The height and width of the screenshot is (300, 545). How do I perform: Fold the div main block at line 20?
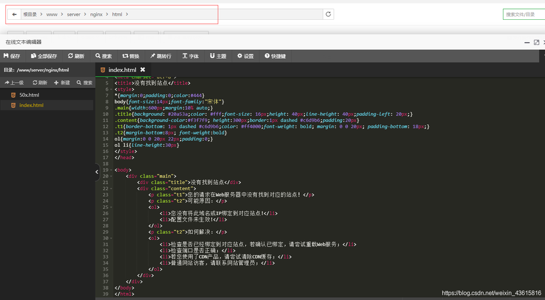click(x=111, y=176)
